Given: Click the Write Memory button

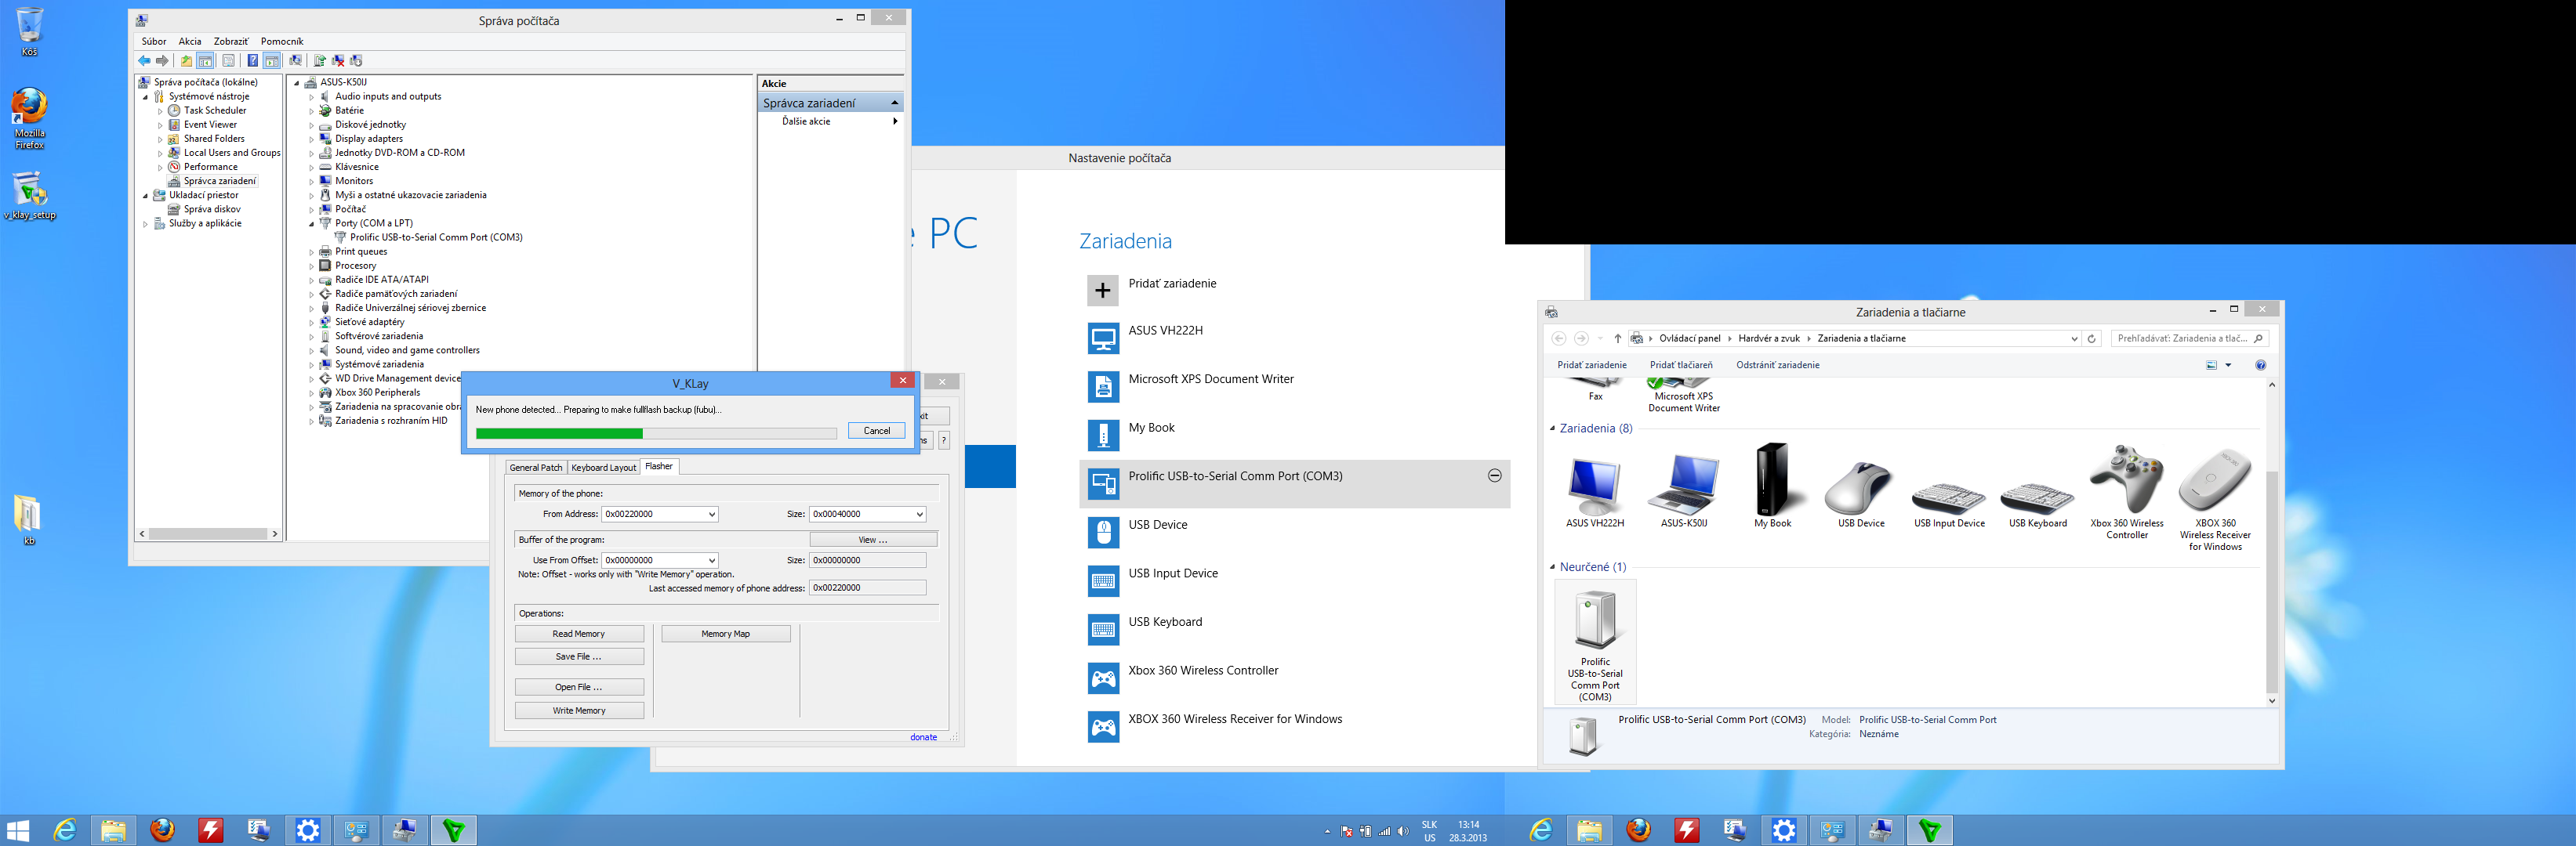Looking at the screenshot, I should (x=579, y=711).
